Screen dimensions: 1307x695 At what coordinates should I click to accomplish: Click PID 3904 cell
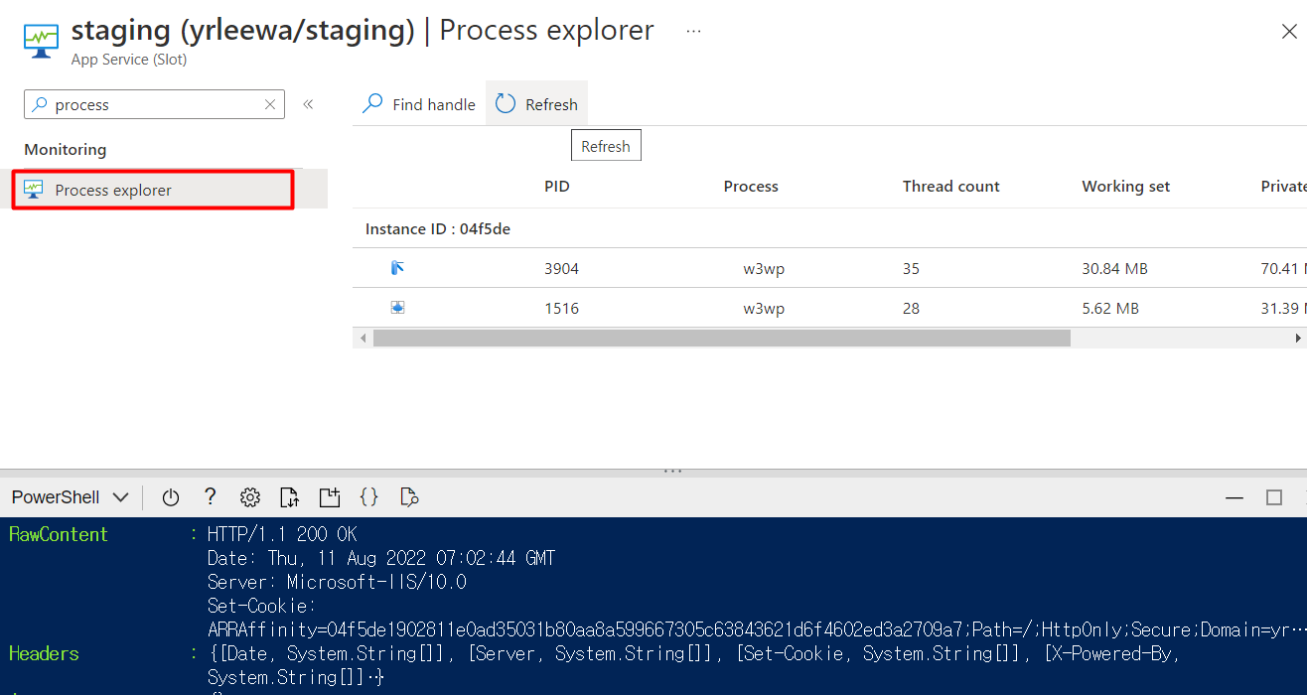[x=561, y=269]
